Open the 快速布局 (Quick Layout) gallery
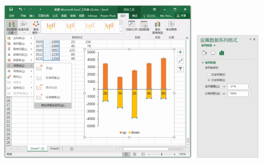Screen dimensions: 264x163 (24, 27)
